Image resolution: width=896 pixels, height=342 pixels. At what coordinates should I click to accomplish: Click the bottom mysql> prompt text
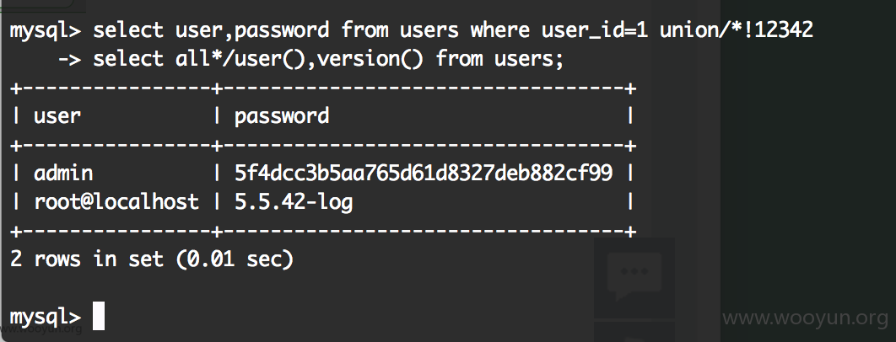click(x=46, y=318)
